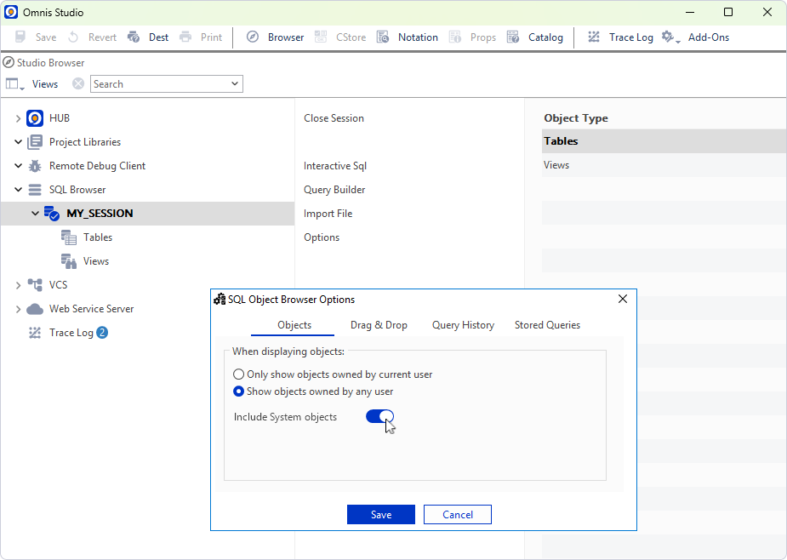Clear search with the X icon

point(77,83)
